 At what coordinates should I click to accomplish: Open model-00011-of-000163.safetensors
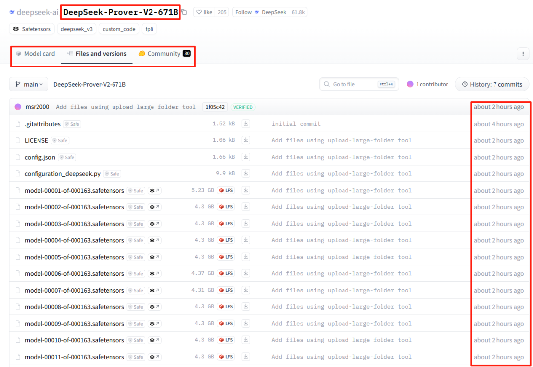(75, 357)
